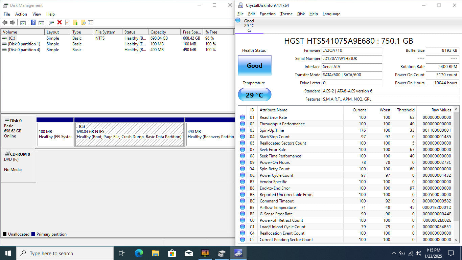Click the Attribute Name column header
Screen dimensions: 462x260
pos(301,110)
